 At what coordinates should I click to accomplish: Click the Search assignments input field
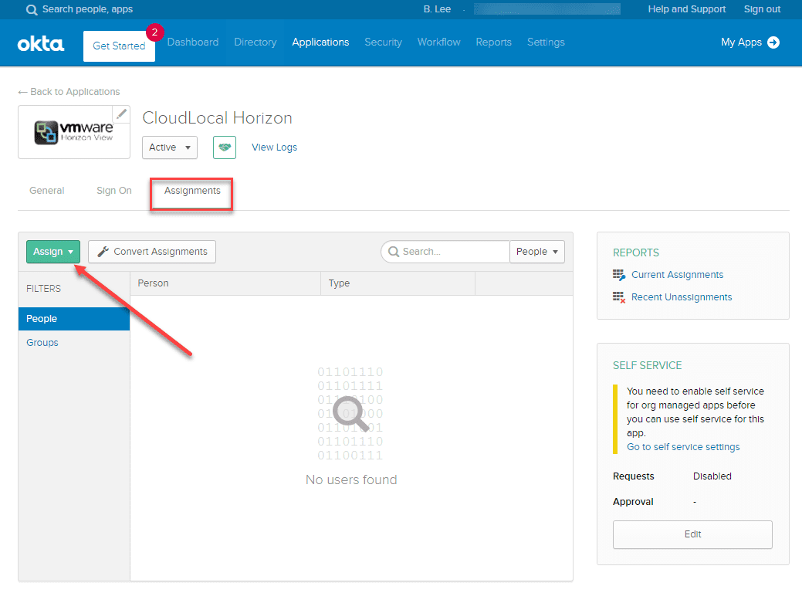click(445, 252)
